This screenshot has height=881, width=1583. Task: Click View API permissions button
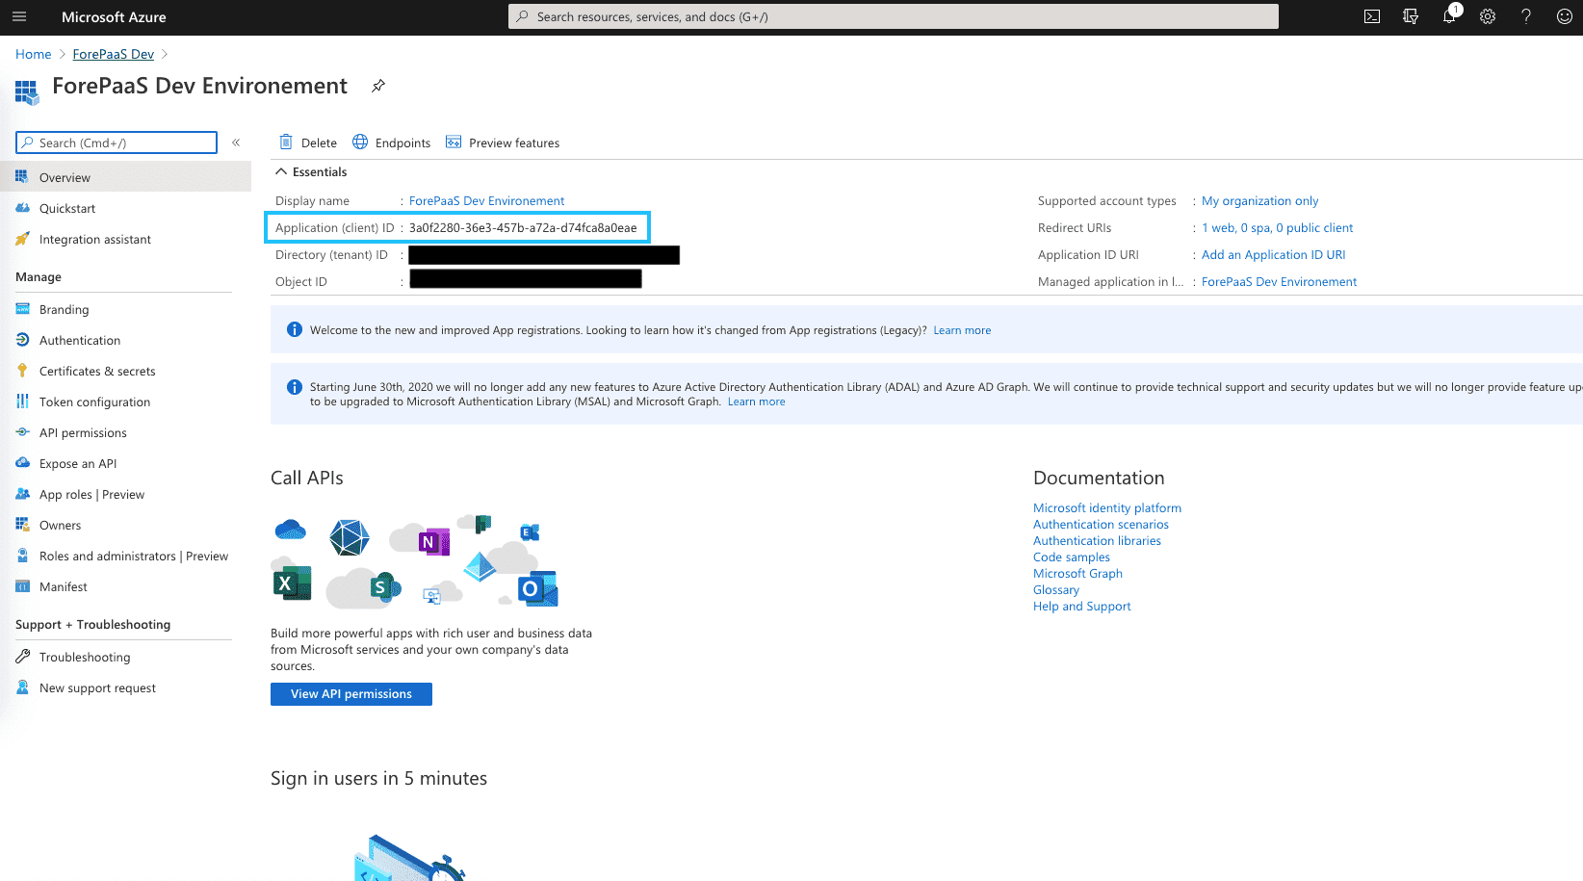(351, 694)
